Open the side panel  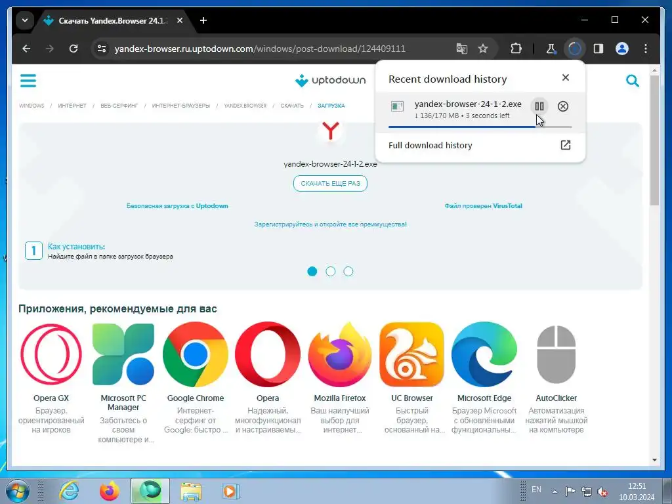(598, 49)
